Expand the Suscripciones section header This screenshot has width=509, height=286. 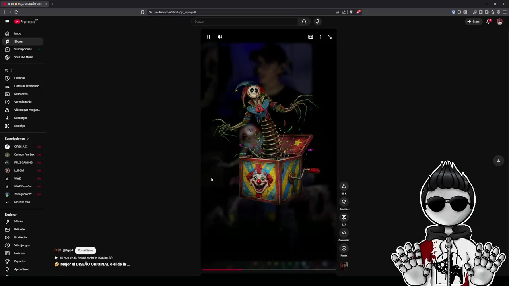coord(17,139)
